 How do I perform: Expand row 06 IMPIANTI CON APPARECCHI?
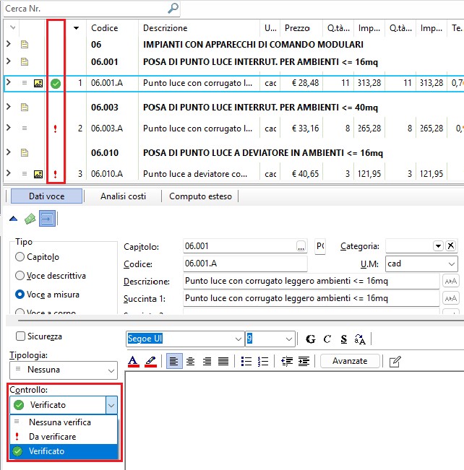(x=9, y=44)
